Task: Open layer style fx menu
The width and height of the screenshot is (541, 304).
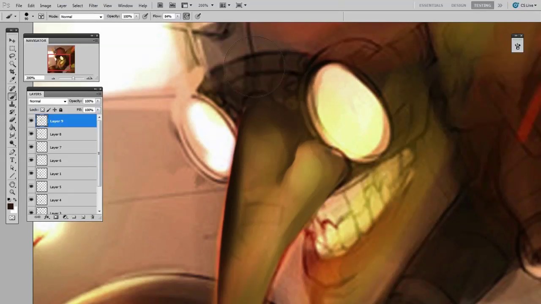Action: [x=46, y=217]
